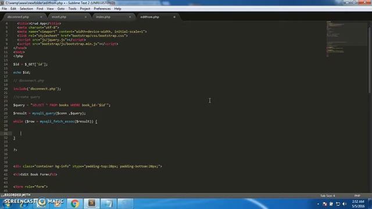Click the title Crud App line

pyautogui.click(x=39, y=23)
